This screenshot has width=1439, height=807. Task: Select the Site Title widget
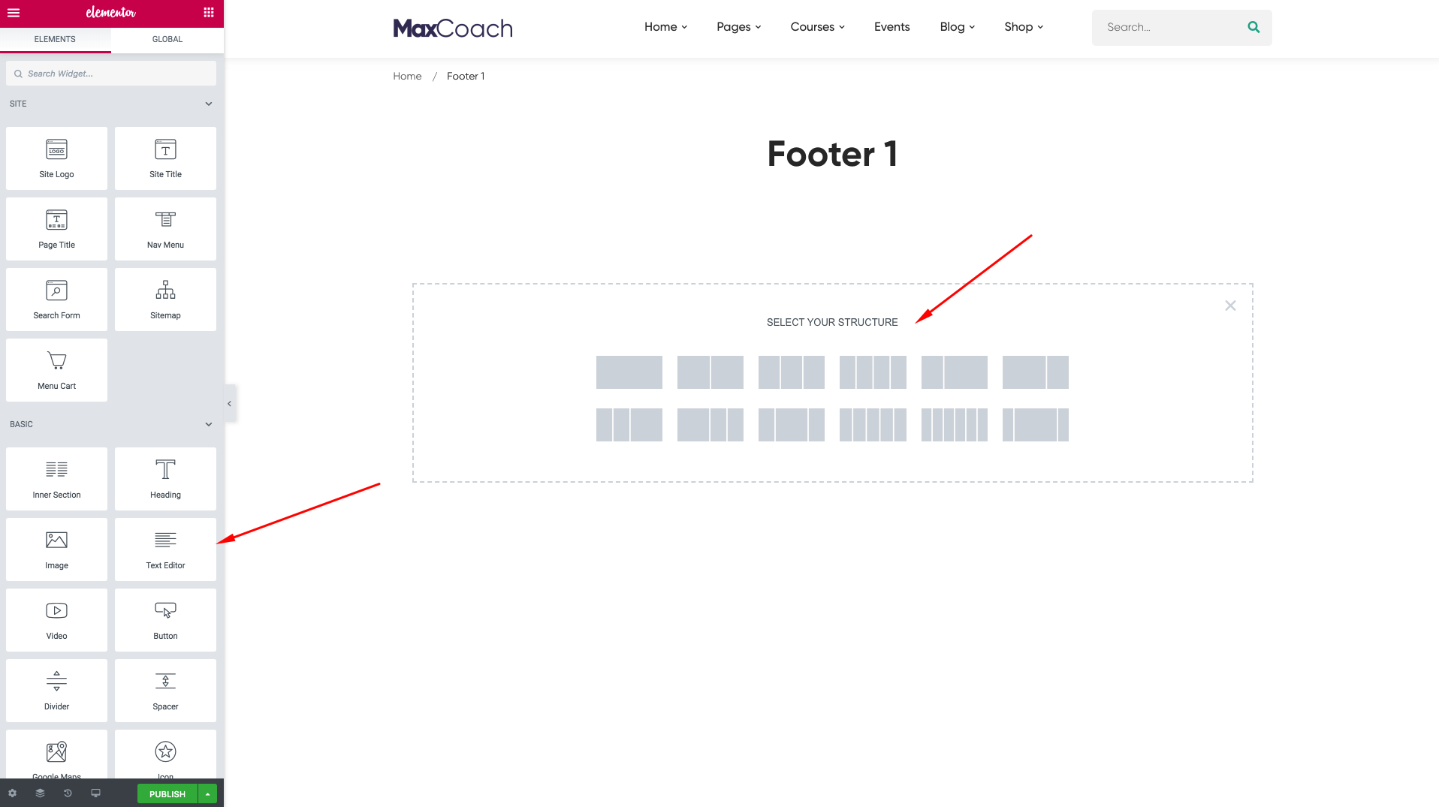[x=165, y=158]
